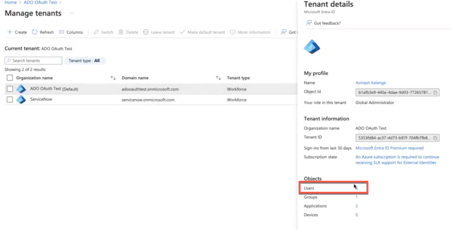Open ADO OAuth Test (Default) tenant
This screenshot has width=452, height=230.
point(54,89)
